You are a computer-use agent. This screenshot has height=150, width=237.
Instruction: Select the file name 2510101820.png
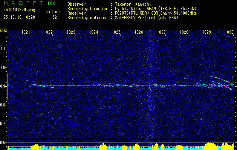[19, 10]
